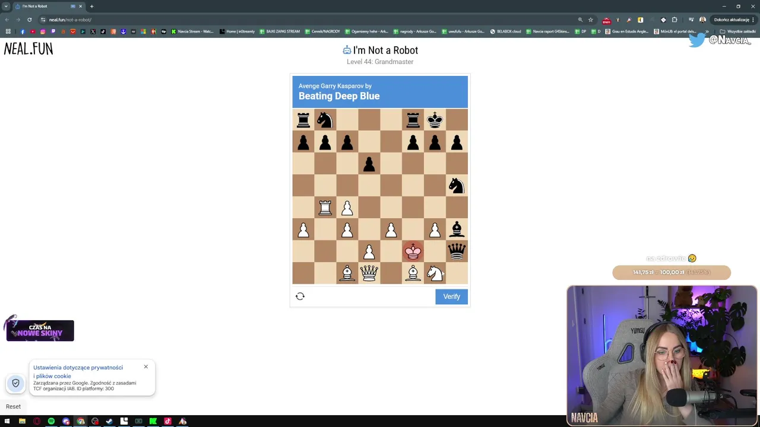
Task: Open the browser extensions puzzle icon
Action: (674, 20)
